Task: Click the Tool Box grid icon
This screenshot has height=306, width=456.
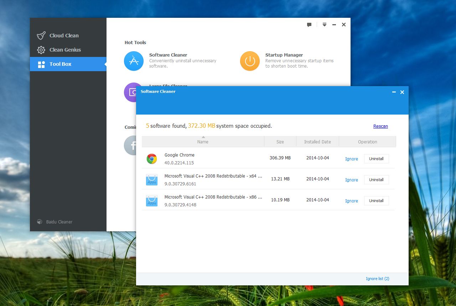Action: pyautogui.click(x=41, y=64)
